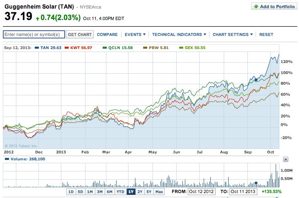Click the KWT red legend color marker
The image size is (299, 198).
pyautogui.click(x=67, y=48)
